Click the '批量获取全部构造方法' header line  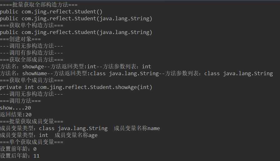39,5
